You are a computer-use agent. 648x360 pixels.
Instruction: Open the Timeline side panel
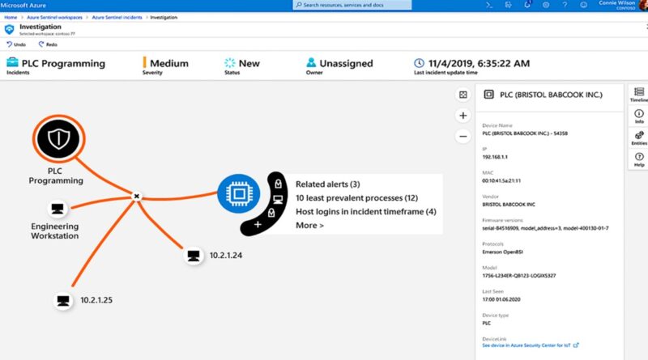coord(639,95)
